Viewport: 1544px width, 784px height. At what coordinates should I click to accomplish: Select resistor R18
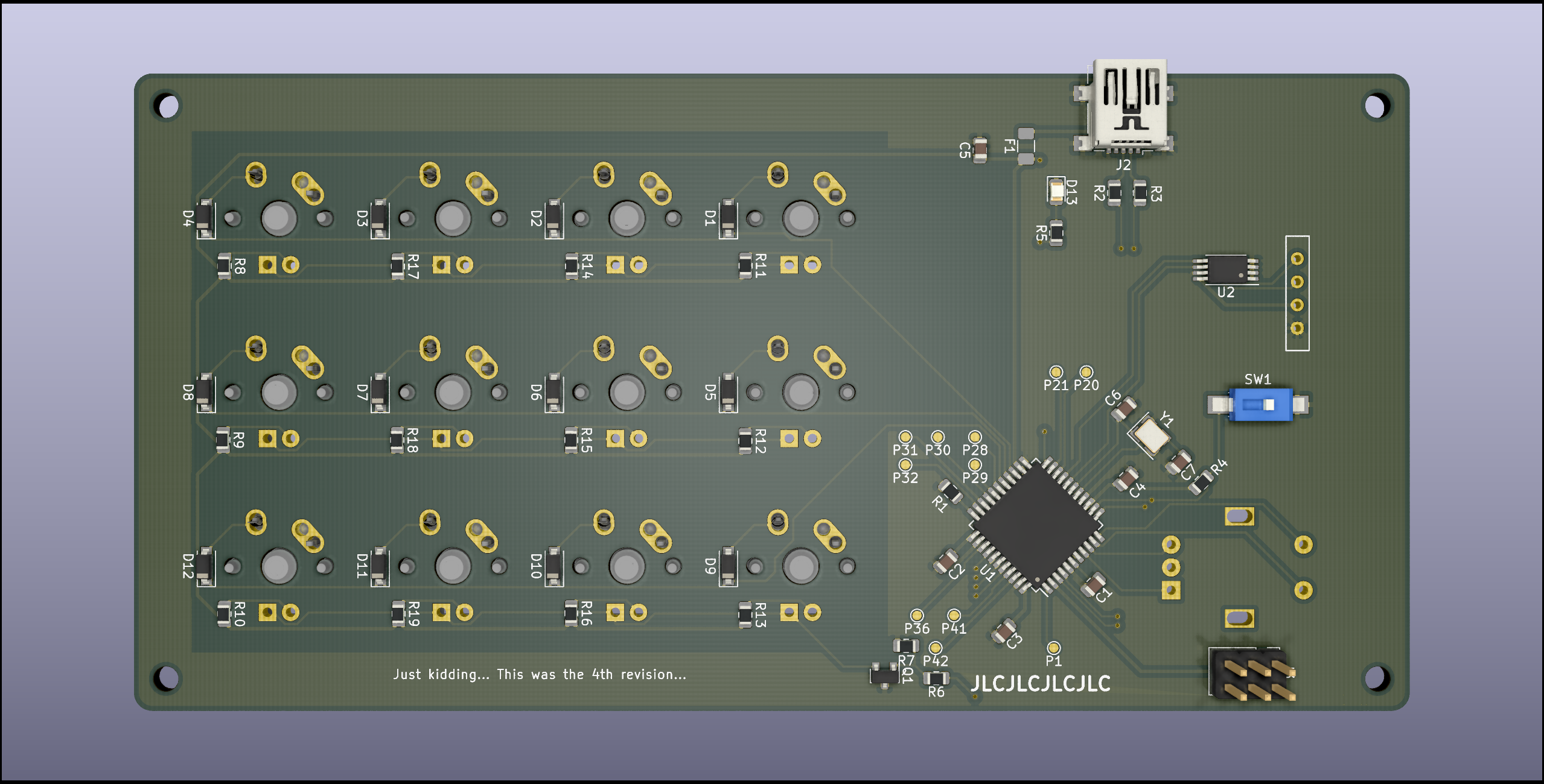(397, 440)
